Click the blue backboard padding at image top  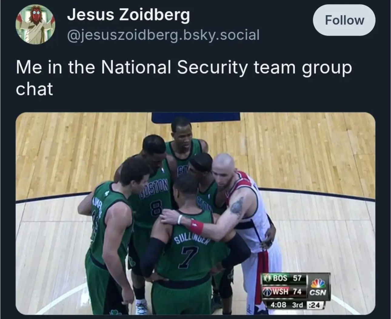(x=196, y=118)
